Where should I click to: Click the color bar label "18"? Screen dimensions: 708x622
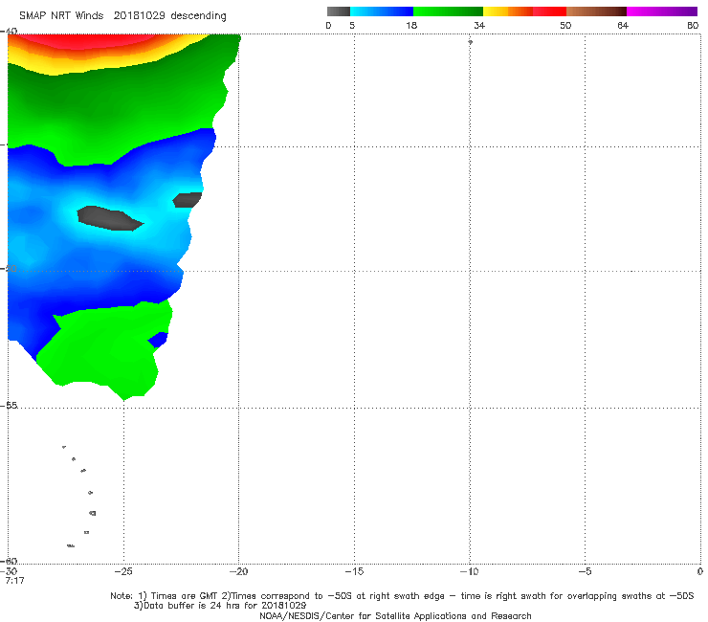[410, 25]
